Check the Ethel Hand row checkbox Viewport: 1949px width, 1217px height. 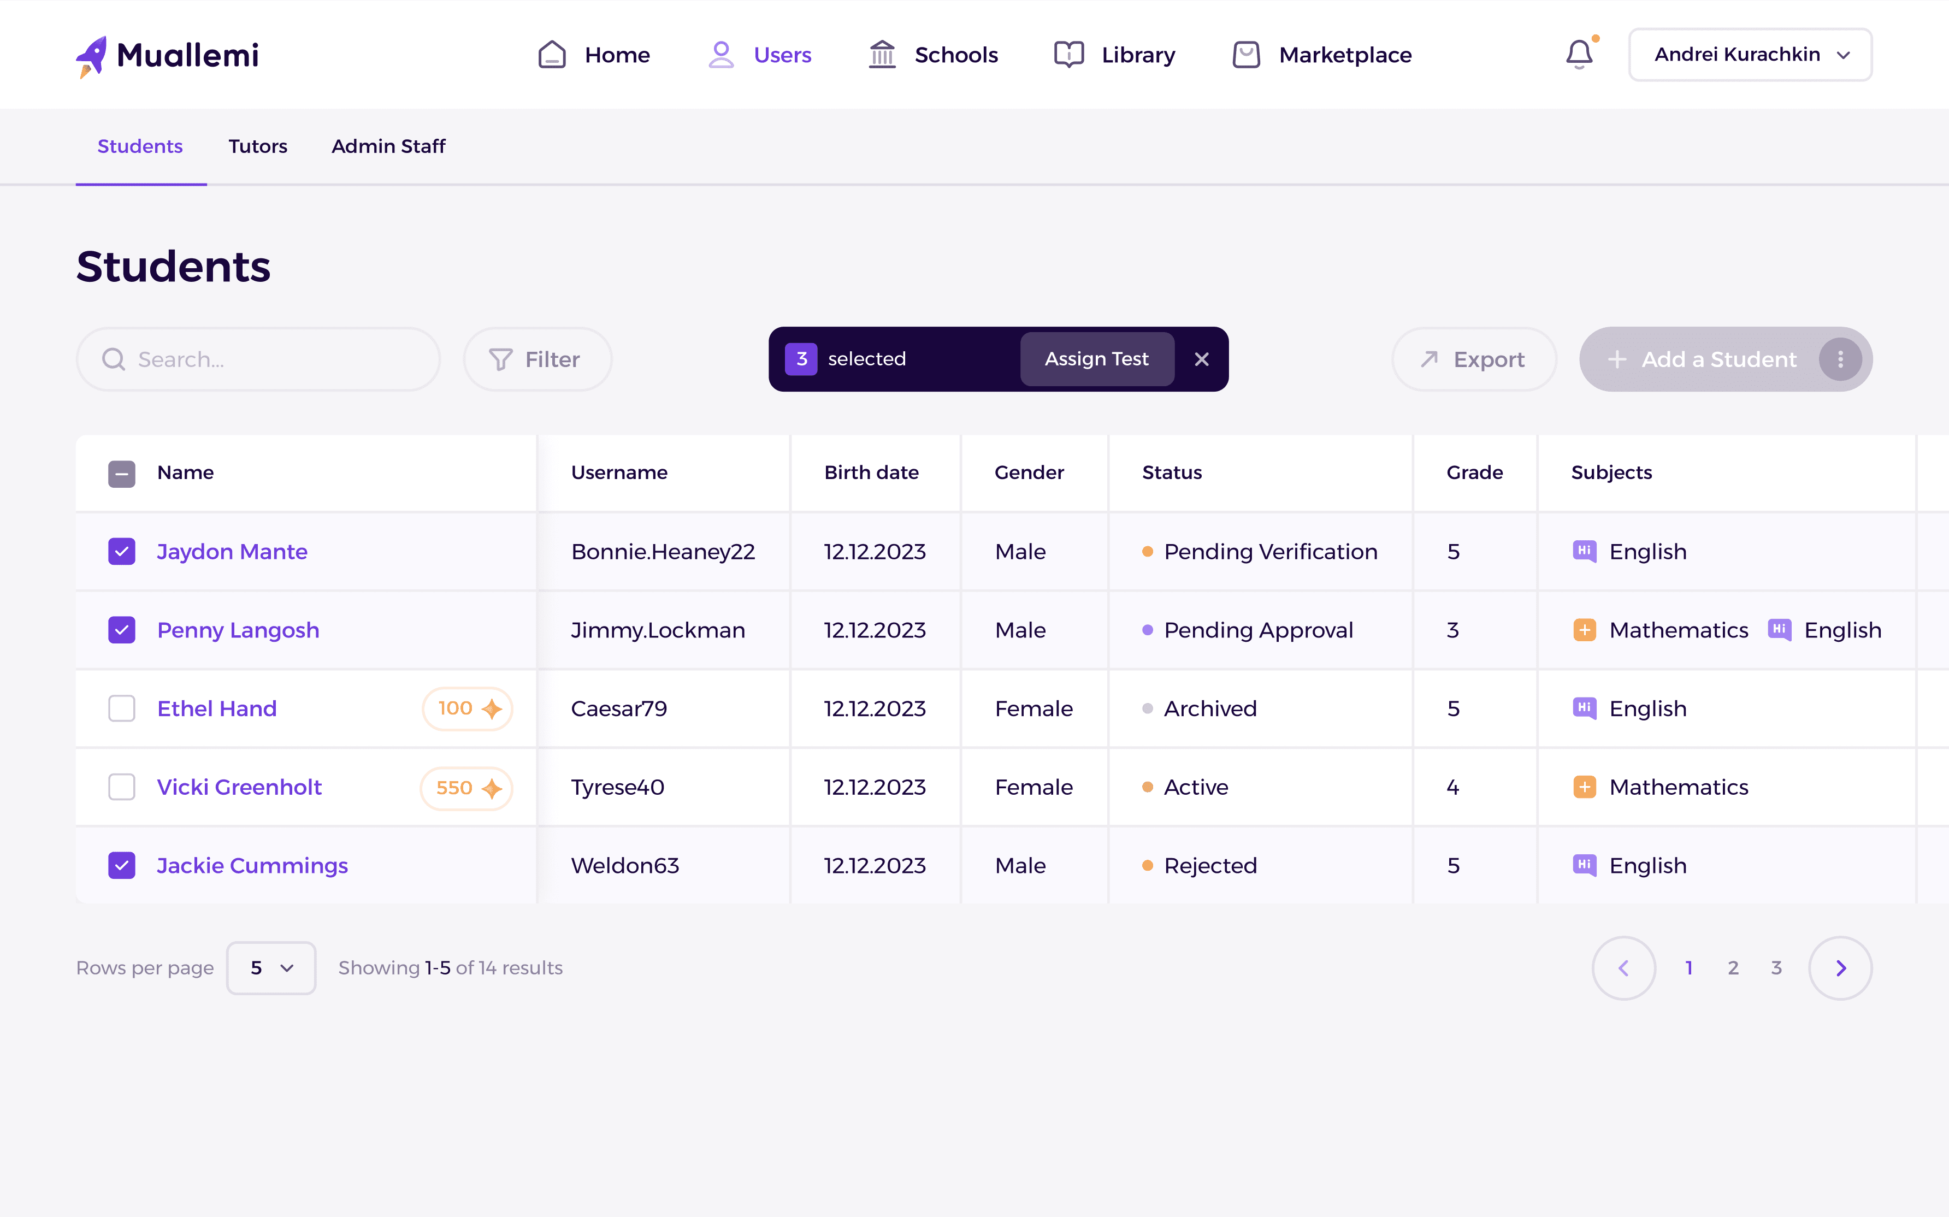121,708
